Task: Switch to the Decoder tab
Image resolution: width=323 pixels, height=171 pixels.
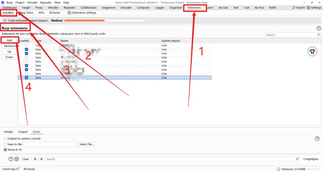Action: click(126, 7)
